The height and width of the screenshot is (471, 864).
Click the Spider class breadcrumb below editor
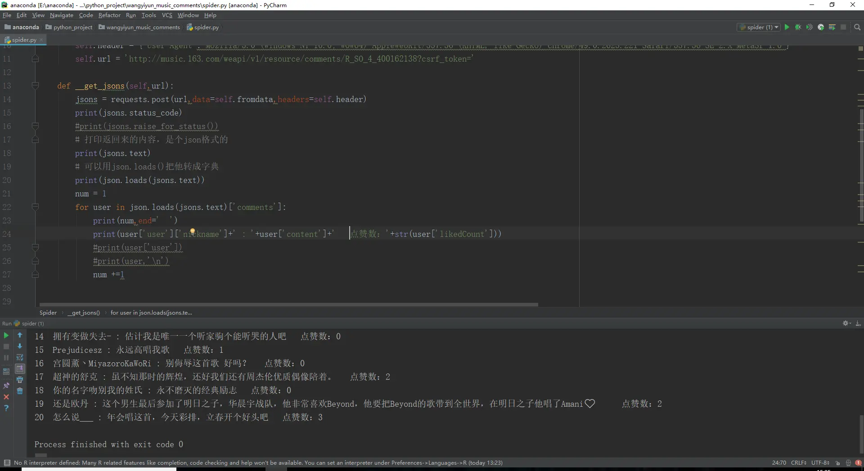coord(48,312)
